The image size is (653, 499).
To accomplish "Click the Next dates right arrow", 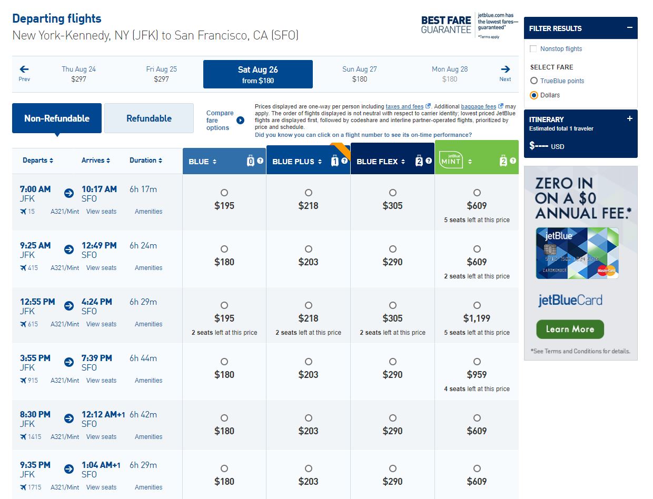I will click(x=506, y=69).
